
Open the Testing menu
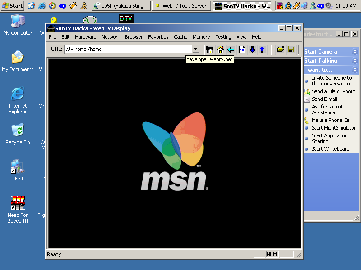[223, 37]
